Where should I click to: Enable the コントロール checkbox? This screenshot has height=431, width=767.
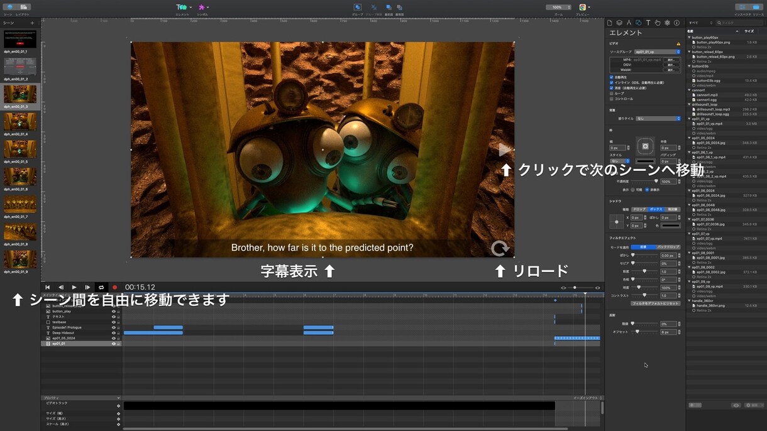(x=612, y=99)
